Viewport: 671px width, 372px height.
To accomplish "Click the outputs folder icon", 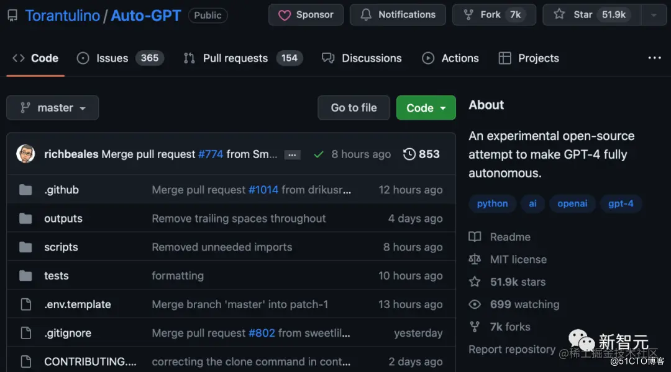I will click(25, 218).
